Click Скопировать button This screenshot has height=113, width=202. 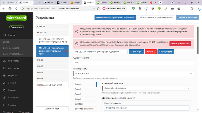tap(166, 52)
